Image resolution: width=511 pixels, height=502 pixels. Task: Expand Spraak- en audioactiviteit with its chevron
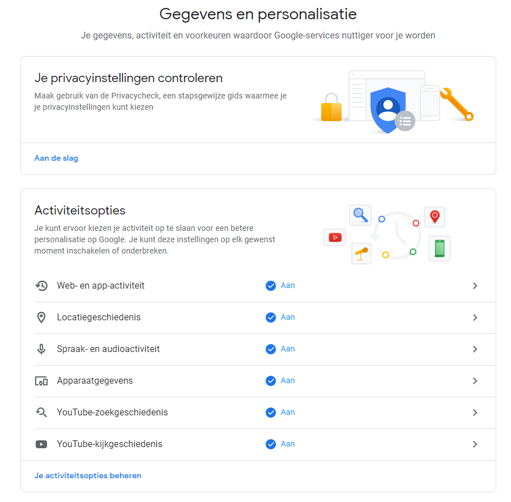[x=475, y=349]
